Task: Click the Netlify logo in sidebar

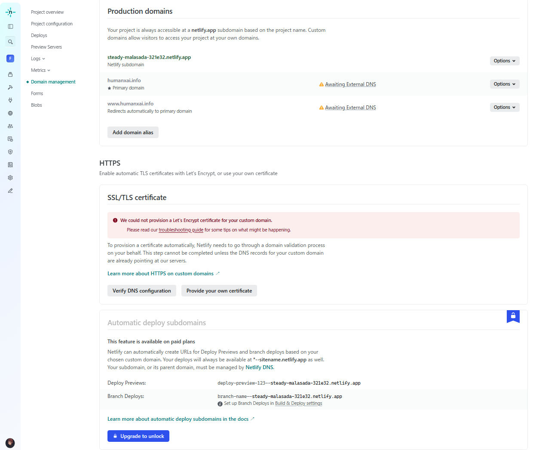Action: pos(10,12)
